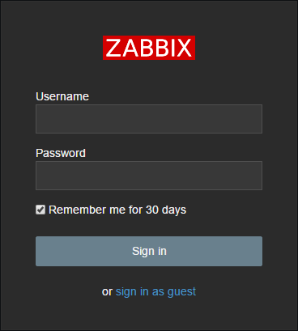Click the Password label text
This screenshot has width=298, height=331.
point(61,153)
